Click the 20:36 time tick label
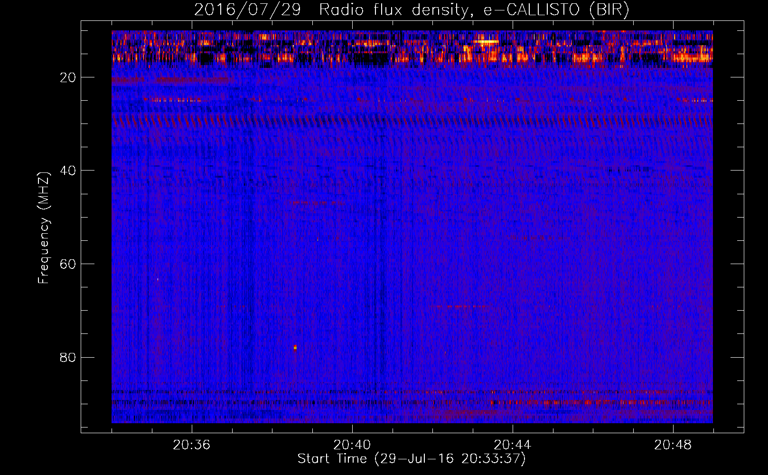Image resolution: width=768 pixels, height=475 pixels. [x=192, y=445]
